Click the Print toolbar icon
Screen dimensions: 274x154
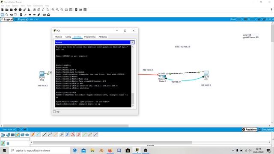16,10
